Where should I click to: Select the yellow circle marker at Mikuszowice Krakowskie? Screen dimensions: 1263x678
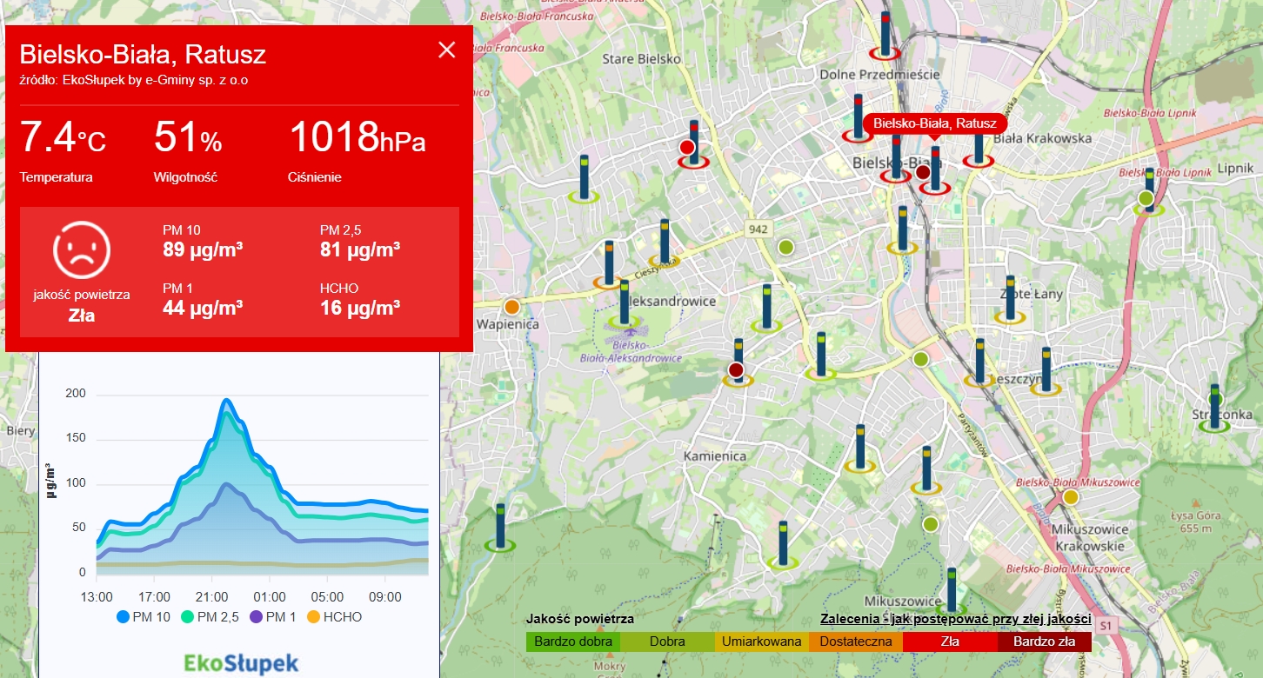pyautogui.click(x=1071, y=497)
